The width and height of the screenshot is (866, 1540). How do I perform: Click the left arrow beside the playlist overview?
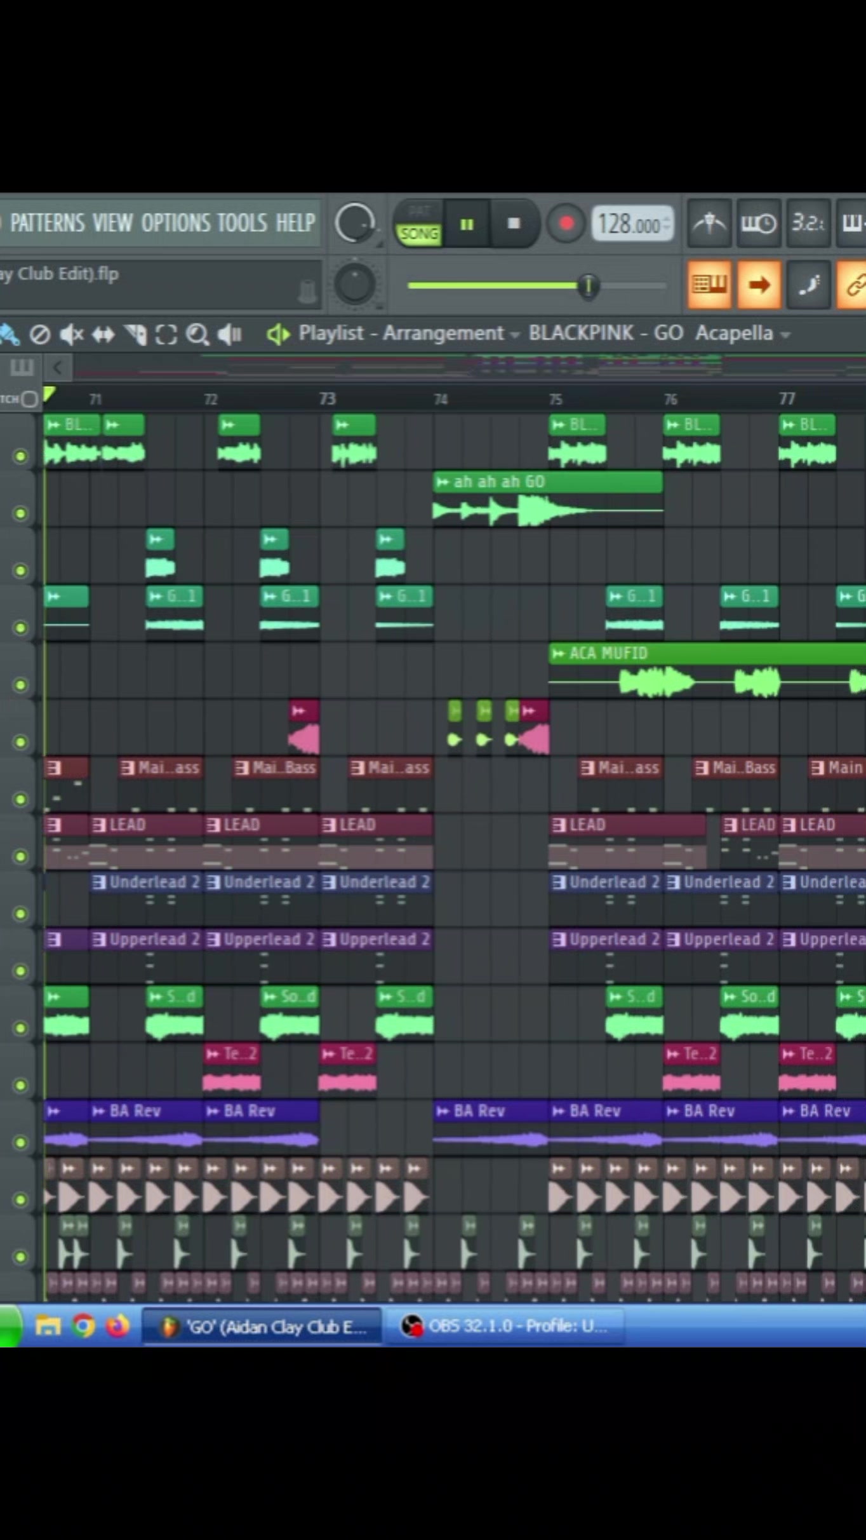point(58,367)
